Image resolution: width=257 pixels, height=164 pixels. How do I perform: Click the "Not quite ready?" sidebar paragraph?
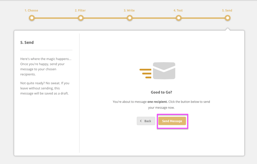coord(45,88)
